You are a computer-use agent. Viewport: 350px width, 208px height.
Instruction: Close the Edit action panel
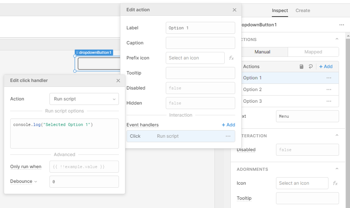click(234, 10)
